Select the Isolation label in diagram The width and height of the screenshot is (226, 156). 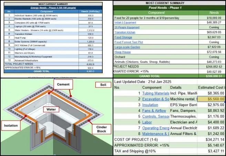click(11, 125)
